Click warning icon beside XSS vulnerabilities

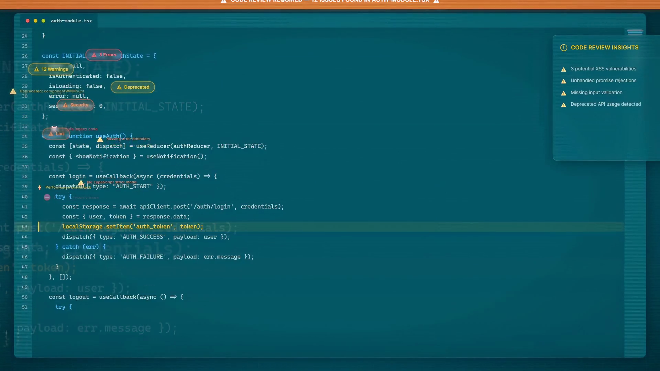[564, 69]
